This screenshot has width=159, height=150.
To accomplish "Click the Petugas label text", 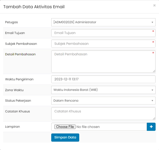I will click(11, 22).
